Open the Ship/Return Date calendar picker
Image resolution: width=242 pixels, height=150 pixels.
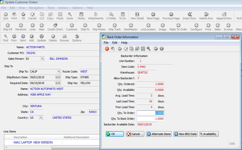pos(58,77)
